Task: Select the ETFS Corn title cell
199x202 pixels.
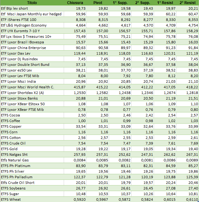Action: point(32,132)
